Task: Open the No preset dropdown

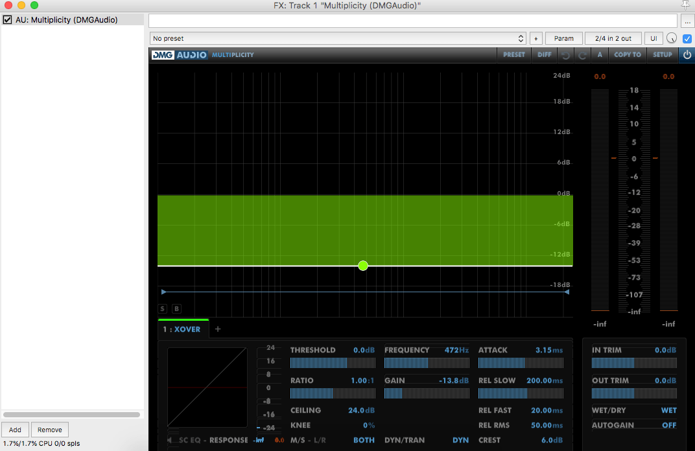Action: click(337, 38)
